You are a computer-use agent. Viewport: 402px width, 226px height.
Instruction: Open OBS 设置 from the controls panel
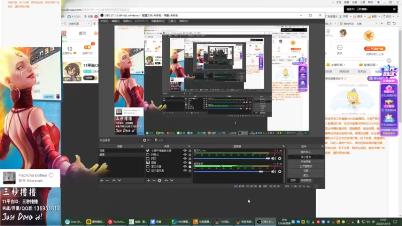[306, 171]
